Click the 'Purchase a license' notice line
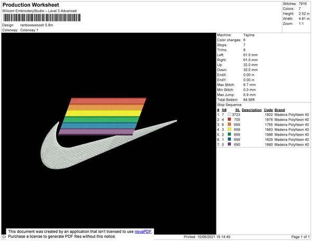The height and width of the screenshot is (241, 312). click(62, 236)
